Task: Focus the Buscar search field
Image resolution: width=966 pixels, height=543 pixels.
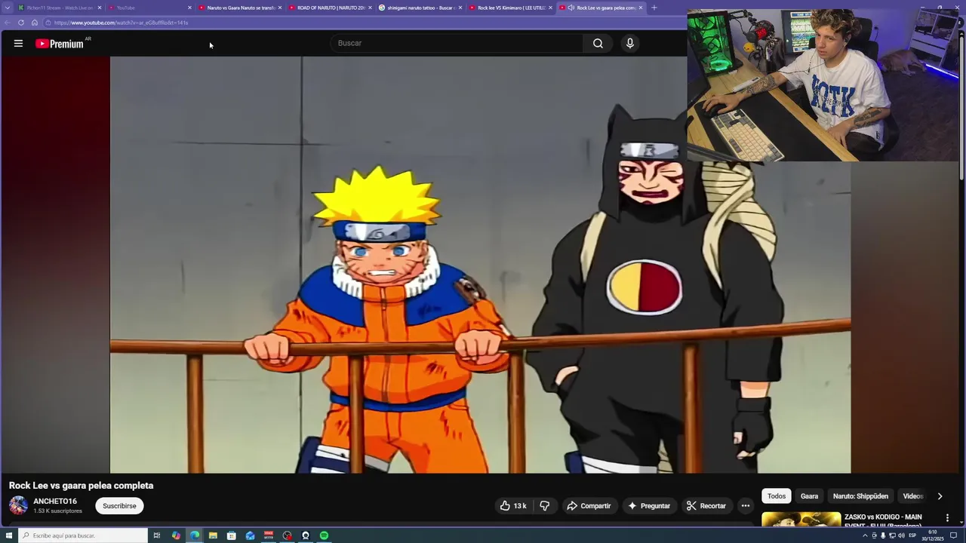Action: pyautogui.click(x=457, y=43)
